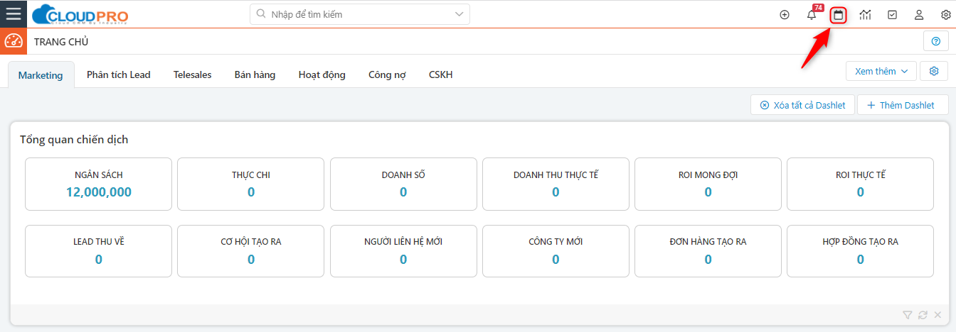Switch to the Telesales tab
This screenshot has height=332, width=956.
pyautogui.click(x=192, y=74)
